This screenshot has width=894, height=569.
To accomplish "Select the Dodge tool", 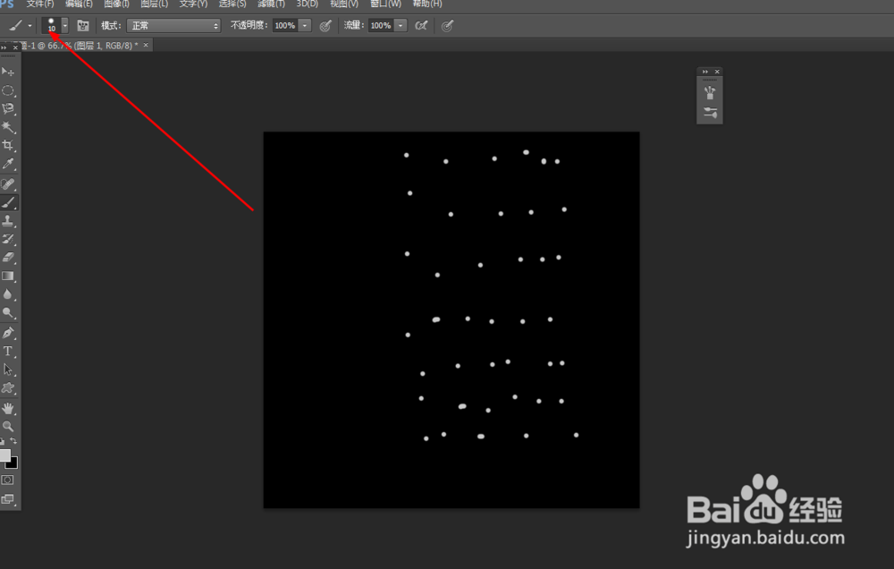I will pos(8,312).
